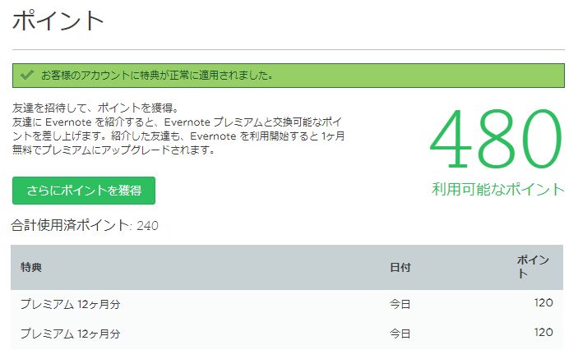Screen dimensions: 578x359
Task: Click 今日 date in first table row
Action: [400, 305]
